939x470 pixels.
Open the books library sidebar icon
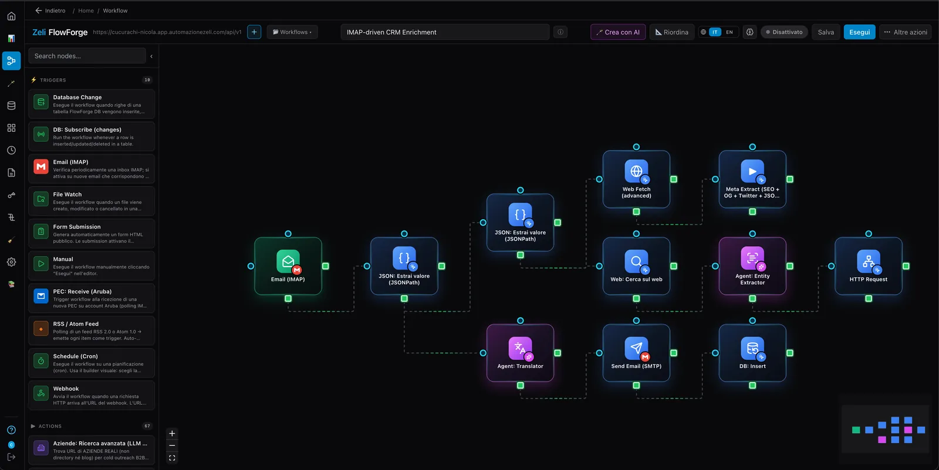tap(11, 284)
